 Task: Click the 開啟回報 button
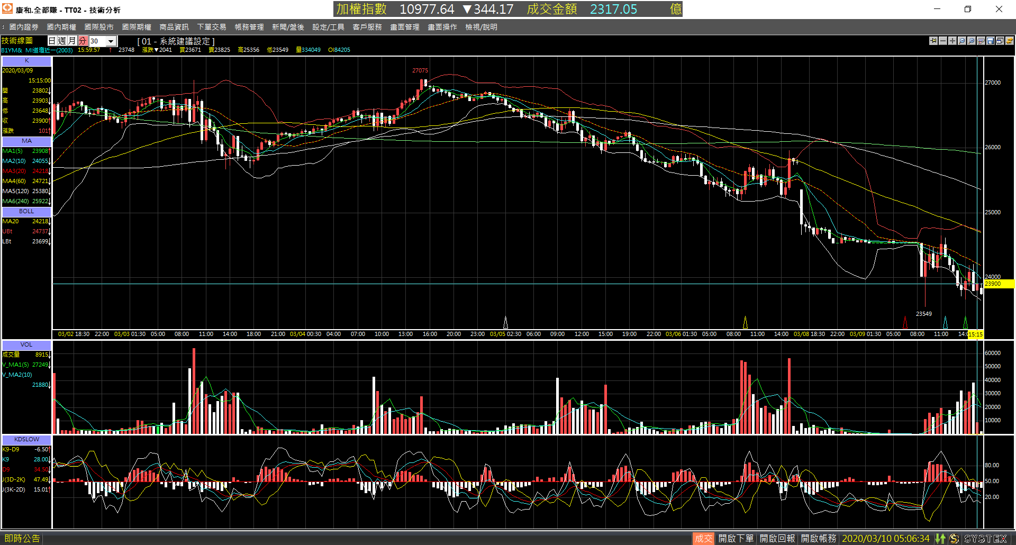pos(777,539)
